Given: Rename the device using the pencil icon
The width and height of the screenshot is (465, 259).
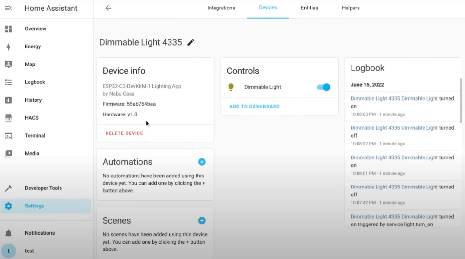Looking at the screenshot, I should (191, 42).
